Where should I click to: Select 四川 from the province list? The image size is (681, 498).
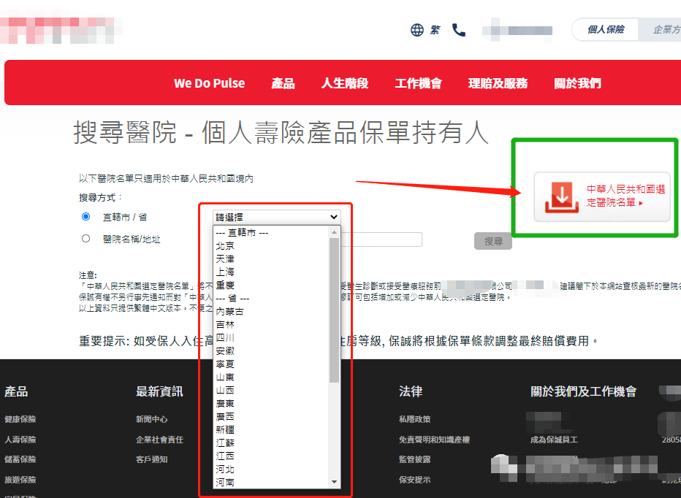[x=225, y=337]
